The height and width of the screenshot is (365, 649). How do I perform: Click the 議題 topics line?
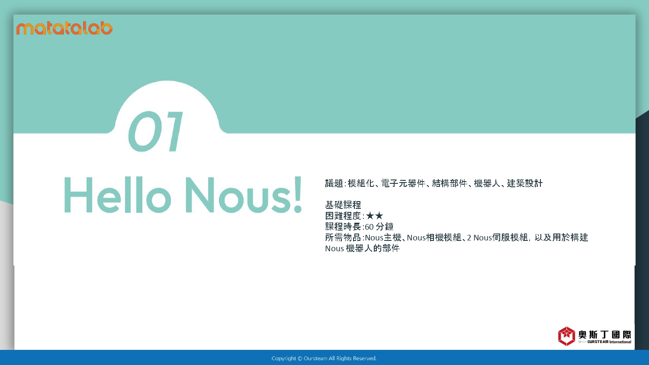point(434,183)
